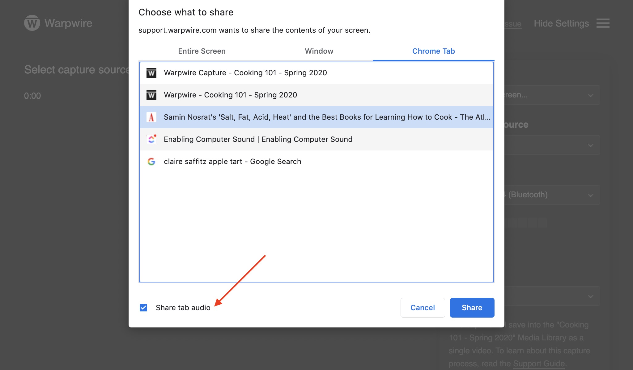Expand the dropdown below the 'ource' heading
The image size is (633, 370).
pyautogui.click(x=552, y=145)
